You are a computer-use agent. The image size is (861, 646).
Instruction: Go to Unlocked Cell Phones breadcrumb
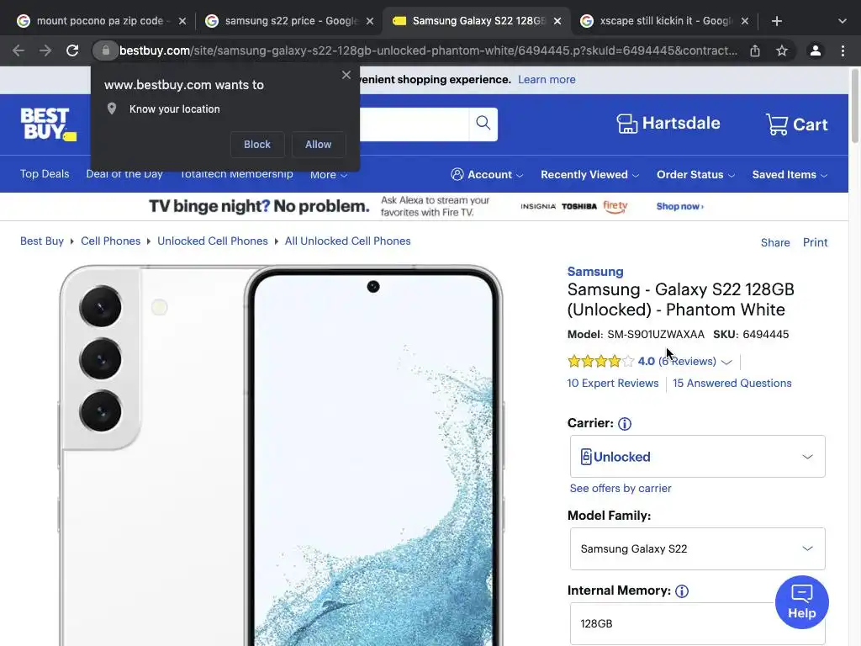coord(213,241)
